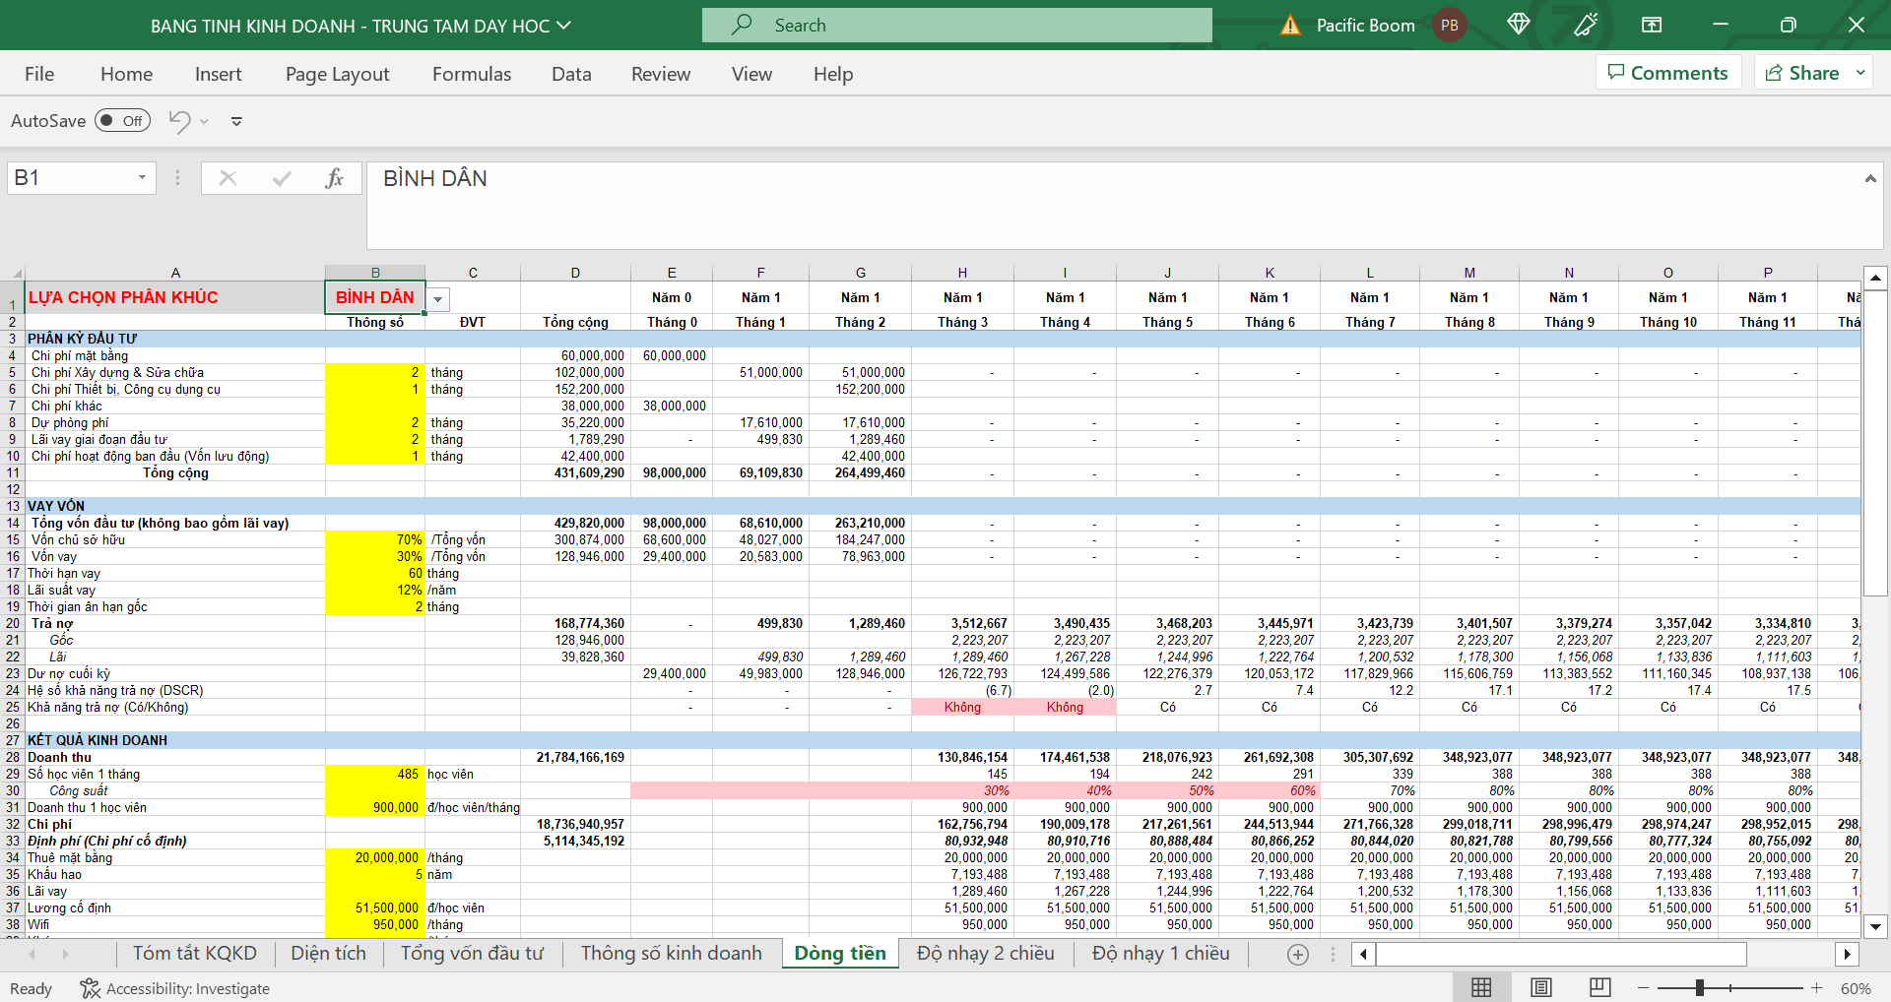Select Normal view grid icon
This screenshot has height=1002, width=1891.
[x=1481, y=987]
